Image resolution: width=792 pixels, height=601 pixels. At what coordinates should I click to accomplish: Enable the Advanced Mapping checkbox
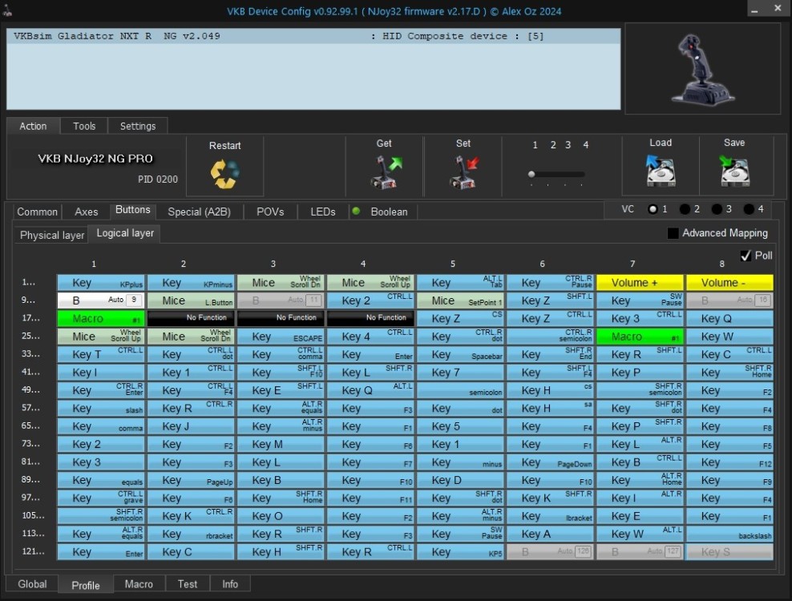[x=673, y=233]
